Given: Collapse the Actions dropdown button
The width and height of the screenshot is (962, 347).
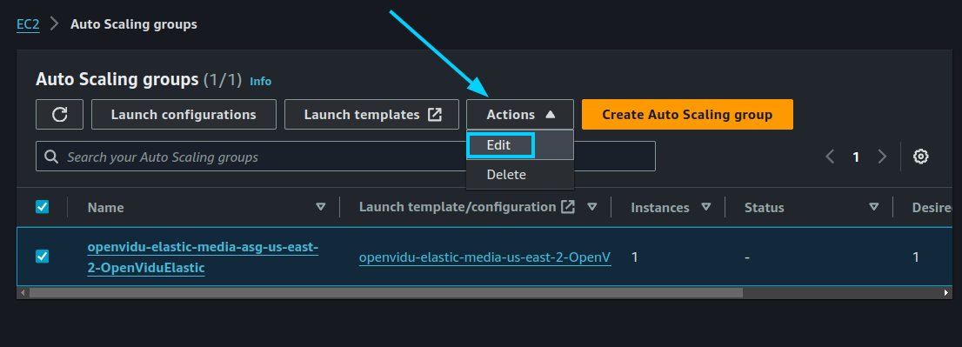Looking at the screenshot, I should (519, 115).
